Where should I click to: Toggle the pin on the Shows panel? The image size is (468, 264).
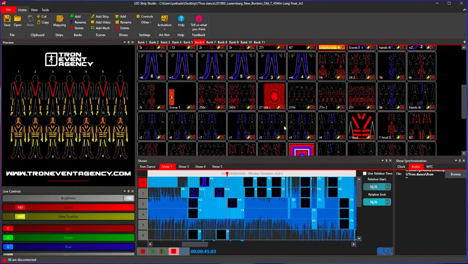[386, 161]
